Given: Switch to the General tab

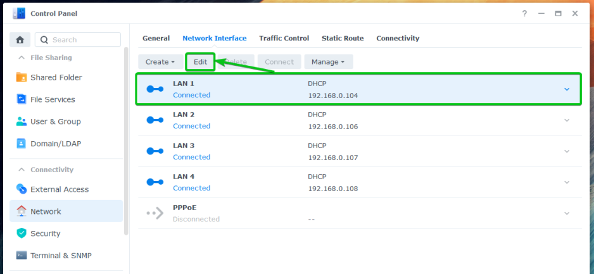Looking at the screenshot, I should point(156,38).
